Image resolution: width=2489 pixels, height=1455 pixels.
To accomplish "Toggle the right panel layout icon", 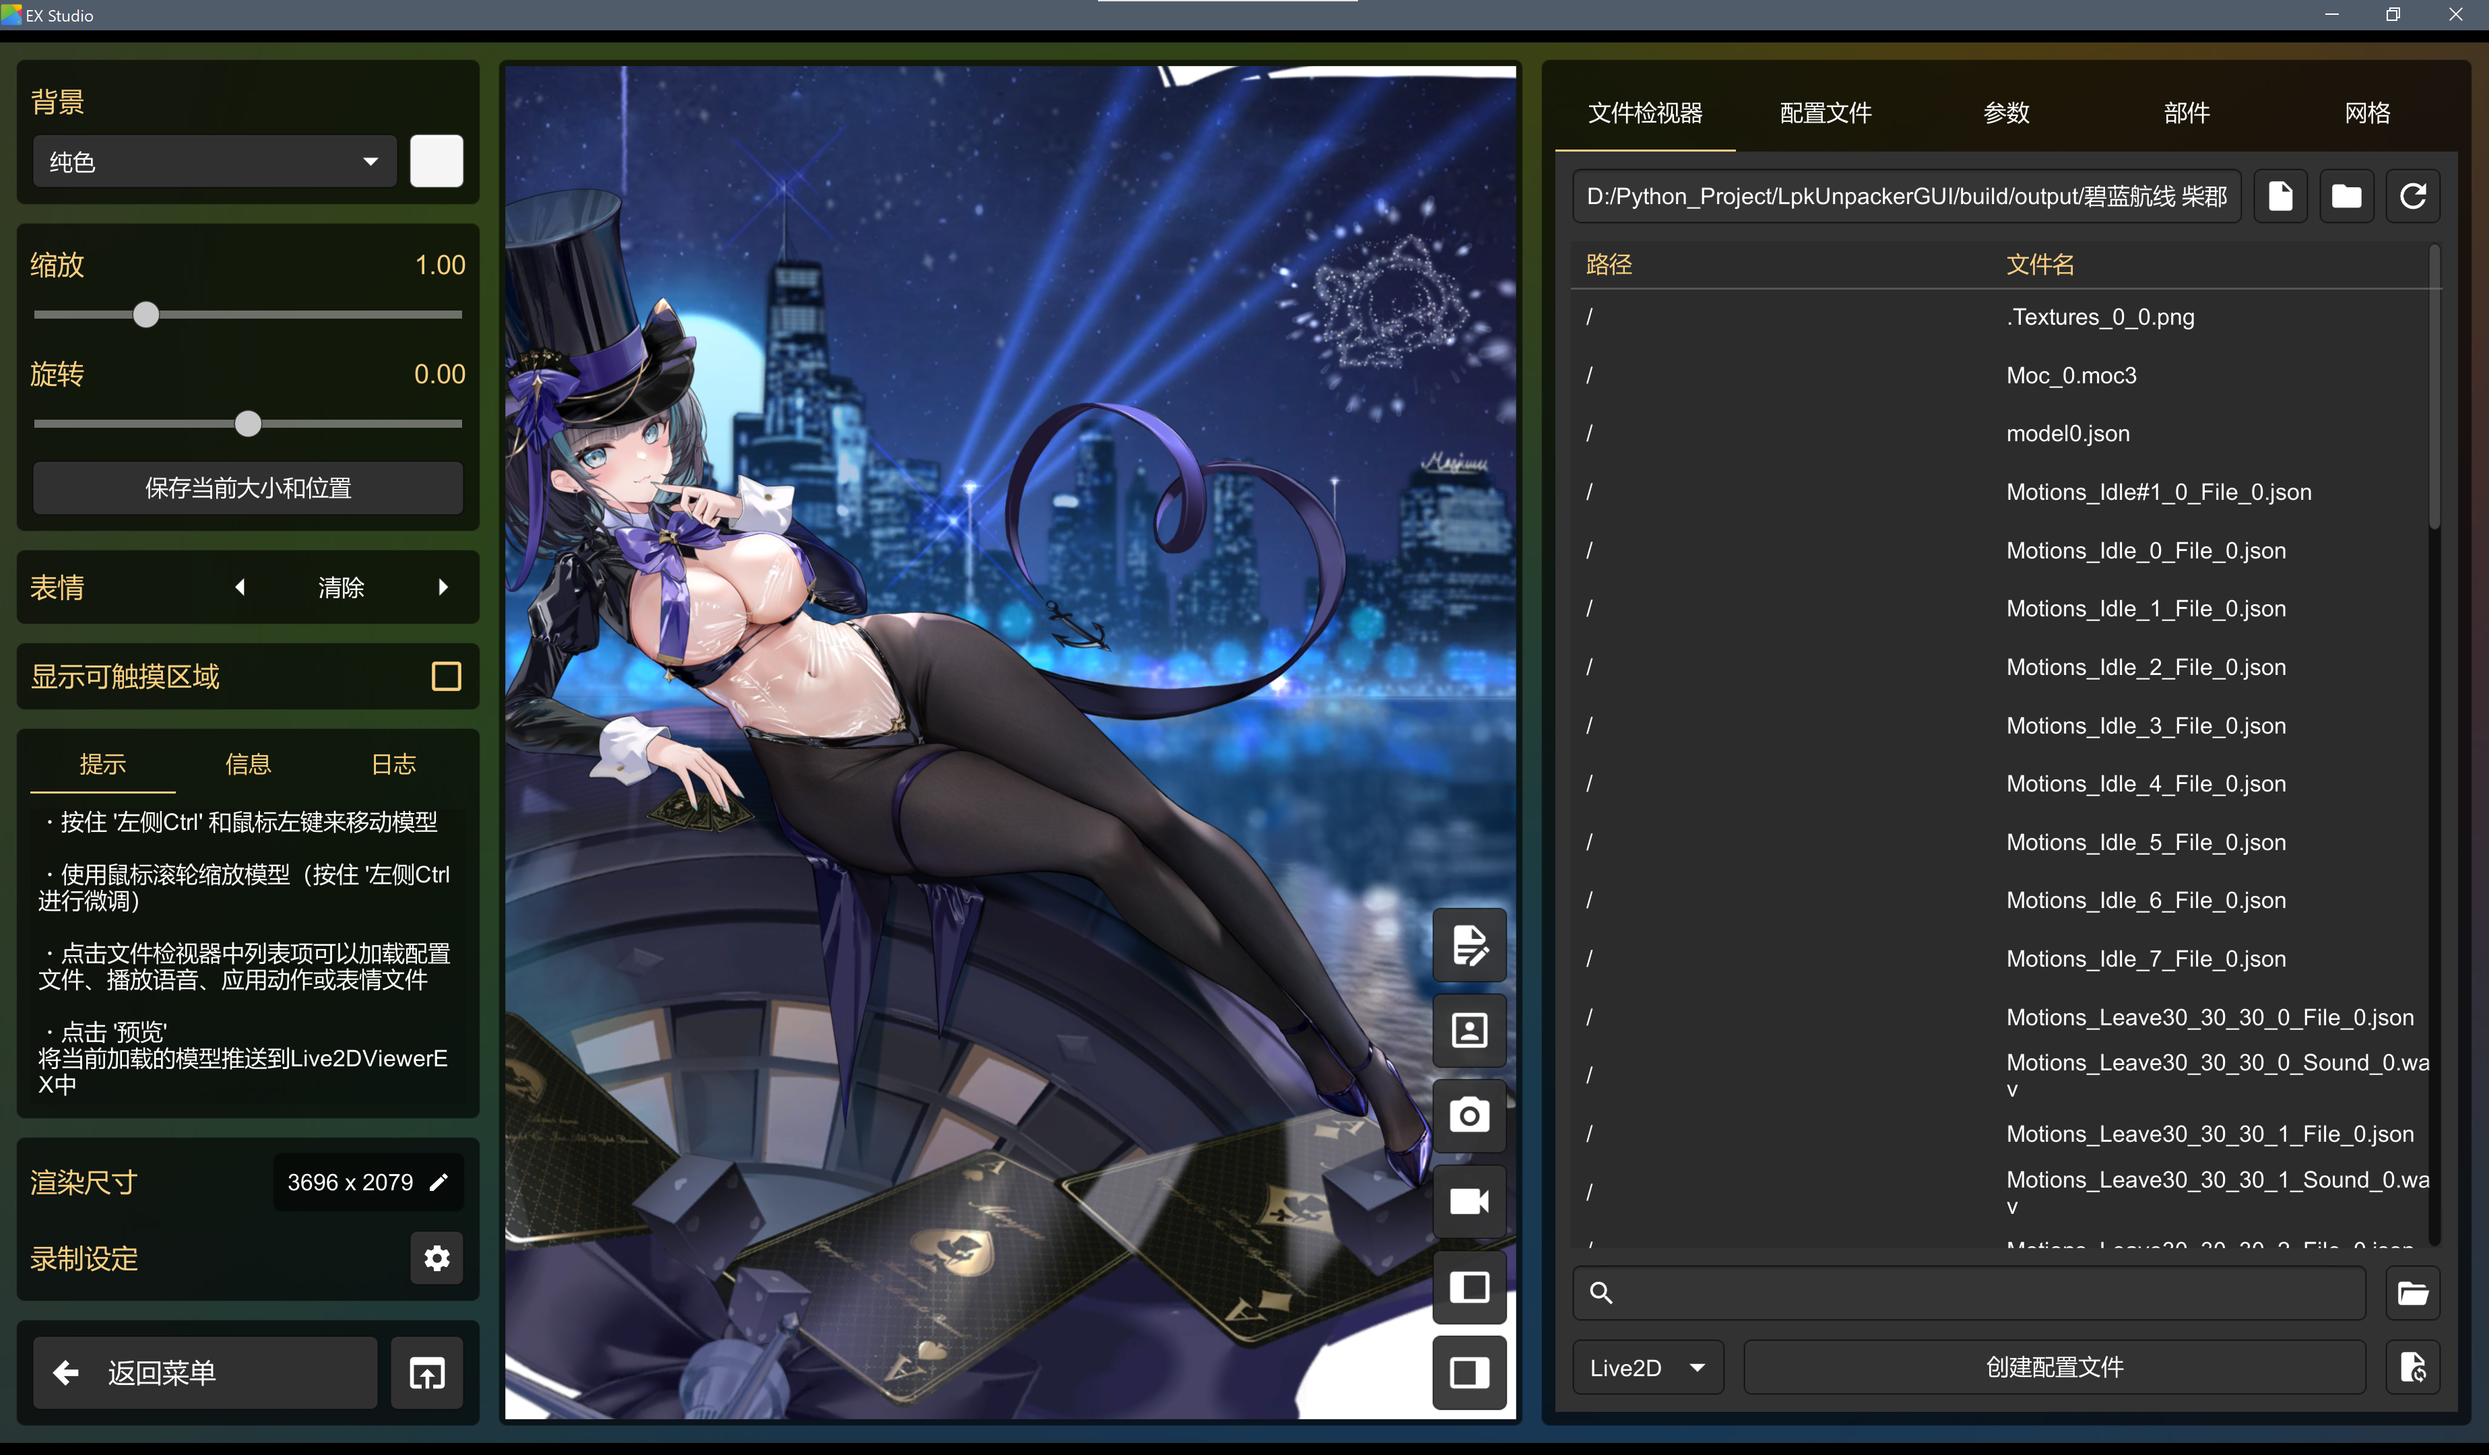I will pyautogui.click(x=1468, y=1372).
